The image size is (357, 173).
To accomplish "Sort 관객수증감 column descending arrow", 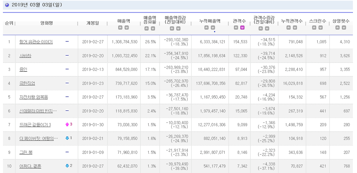I will coord(267,28).
